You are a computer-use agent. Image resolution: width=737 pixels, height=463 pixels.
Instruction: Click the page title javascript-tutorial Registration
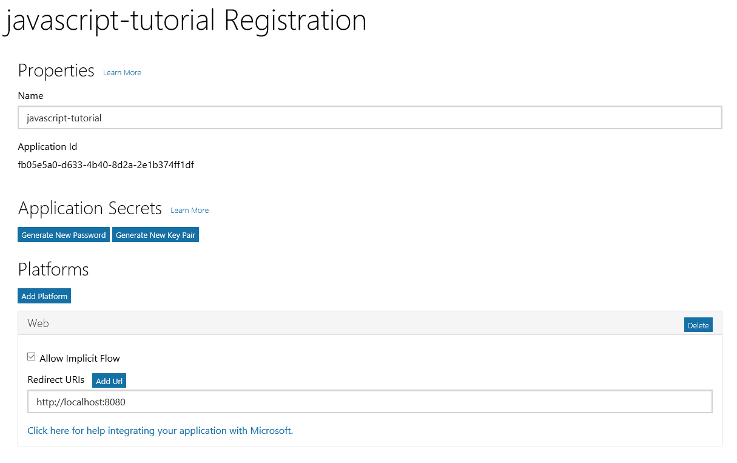tap(186, 21)
